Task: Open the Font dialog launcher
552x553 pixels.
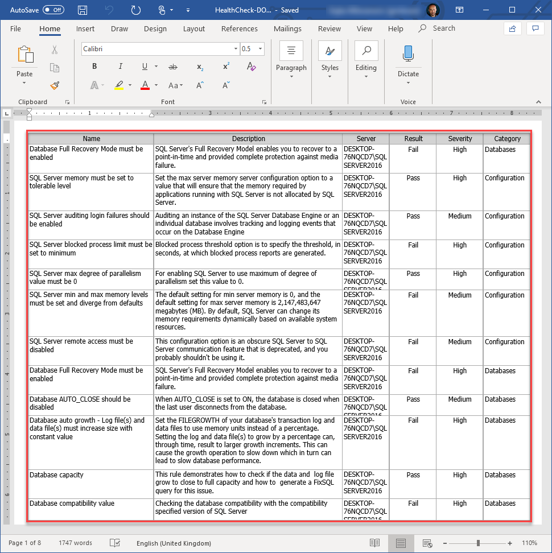Action: click(x=264, y=102)
